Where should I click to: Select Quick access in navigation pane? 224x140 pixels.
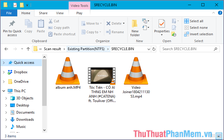coord(24,63)
